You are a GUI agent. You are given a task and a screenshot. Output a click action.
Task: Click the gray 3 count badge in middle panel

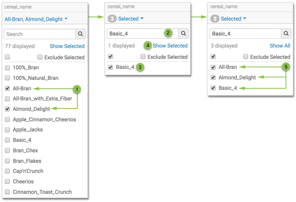[x=112, y=19]
